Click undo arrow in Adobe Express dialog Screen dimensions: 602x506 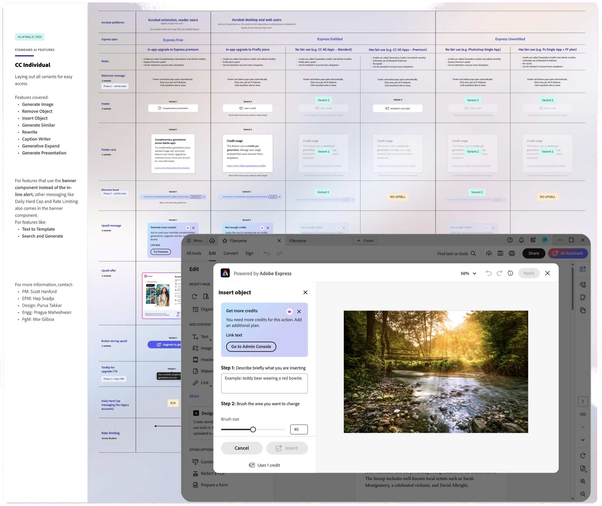tap(489, 273)
